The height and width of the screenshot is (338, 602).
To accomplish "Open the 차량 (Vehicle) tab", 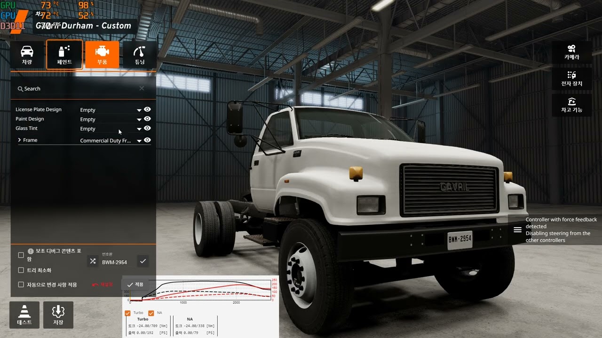I will coord(27,55).
